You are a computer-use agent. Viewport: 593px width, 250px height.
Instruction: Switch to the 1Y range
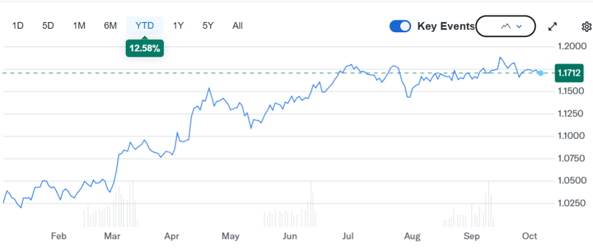178,25
